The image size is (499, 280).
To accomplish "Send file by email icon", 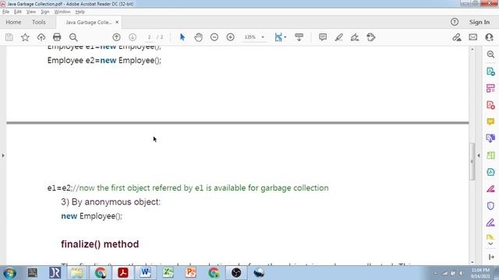I will [x=473, y=37].
